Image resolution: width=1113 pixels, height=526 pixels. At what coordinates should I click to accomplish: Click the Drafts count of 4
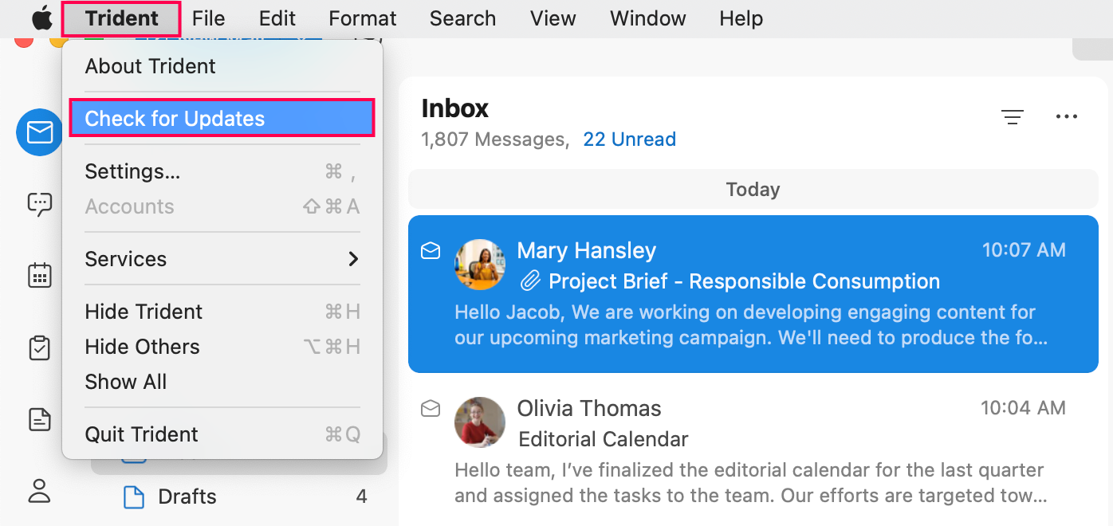[361, 497]
